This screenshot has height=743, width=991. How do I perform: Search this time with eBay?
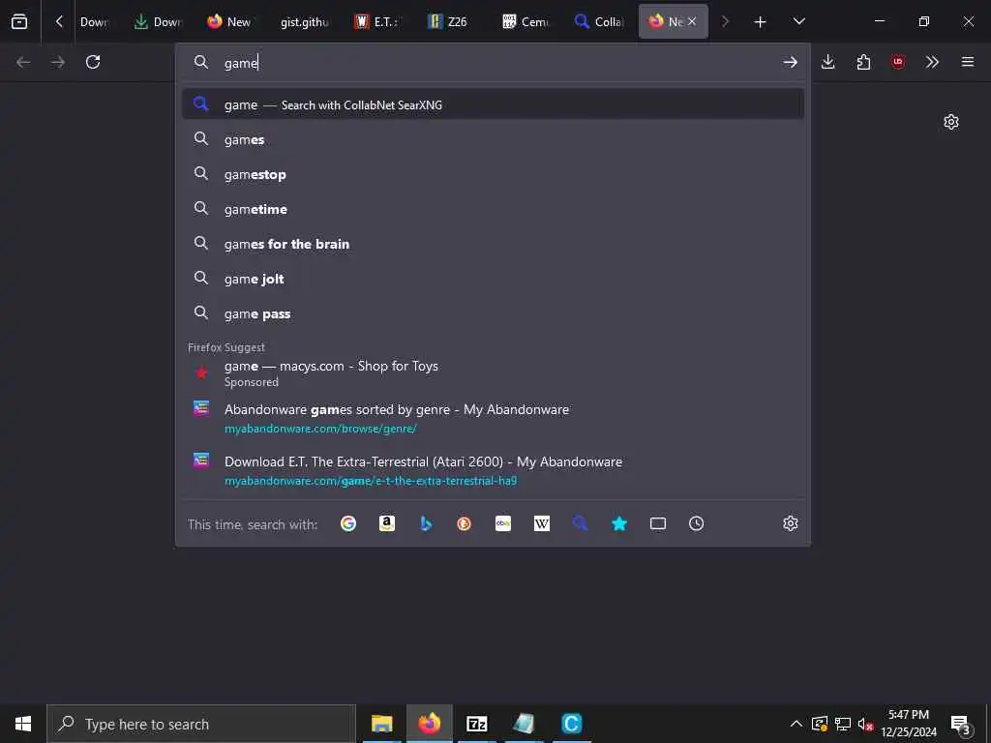[503, 523]
